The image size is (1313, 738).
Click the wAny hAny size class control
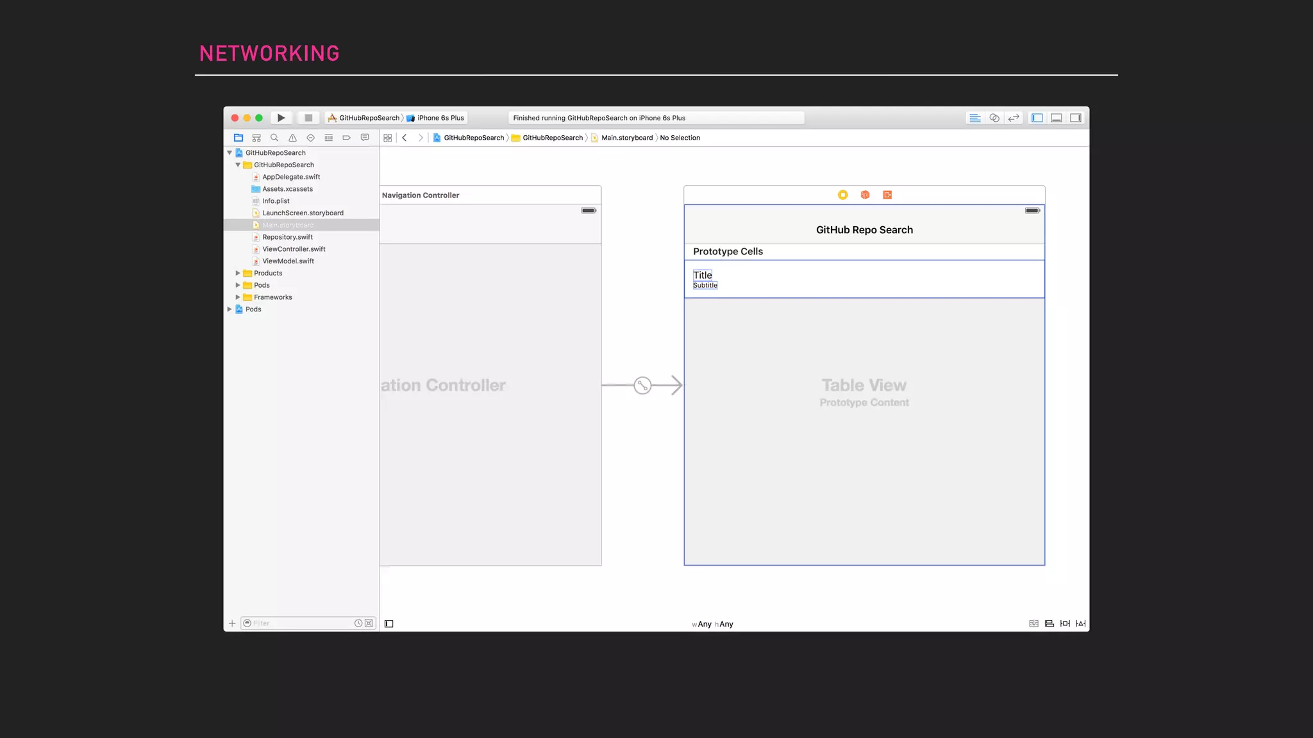tap(712, 624)
